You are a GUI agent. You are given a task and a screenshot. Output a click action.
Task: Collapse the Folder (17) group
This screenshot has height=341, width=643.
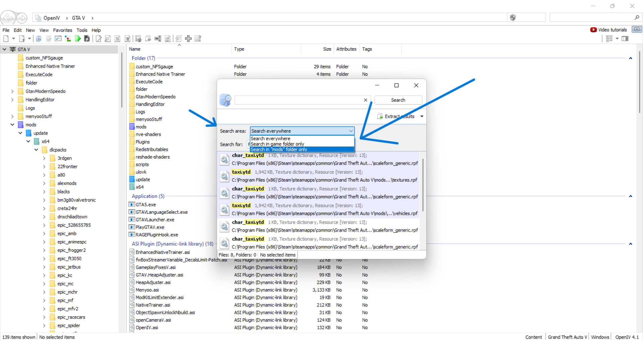(630, 58)
